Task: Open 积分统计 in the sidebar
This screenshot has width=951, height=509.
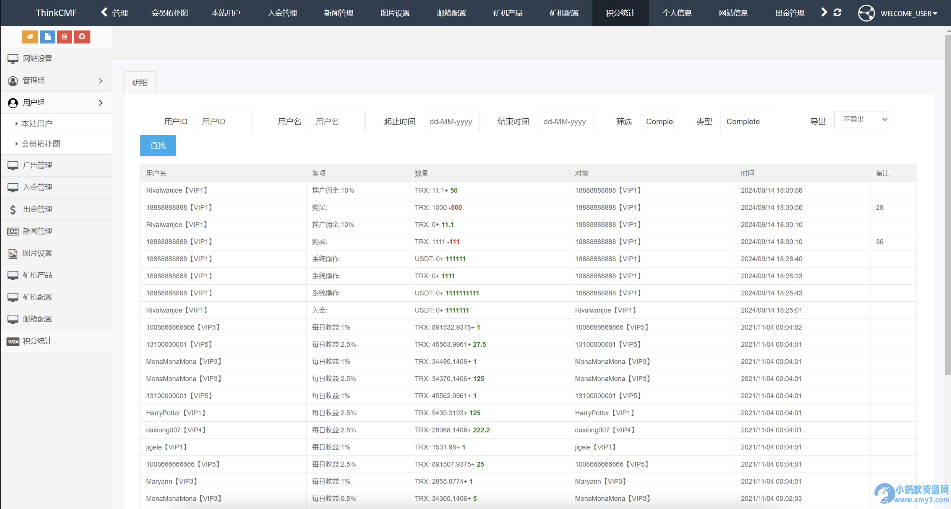Action: (56, 341)
